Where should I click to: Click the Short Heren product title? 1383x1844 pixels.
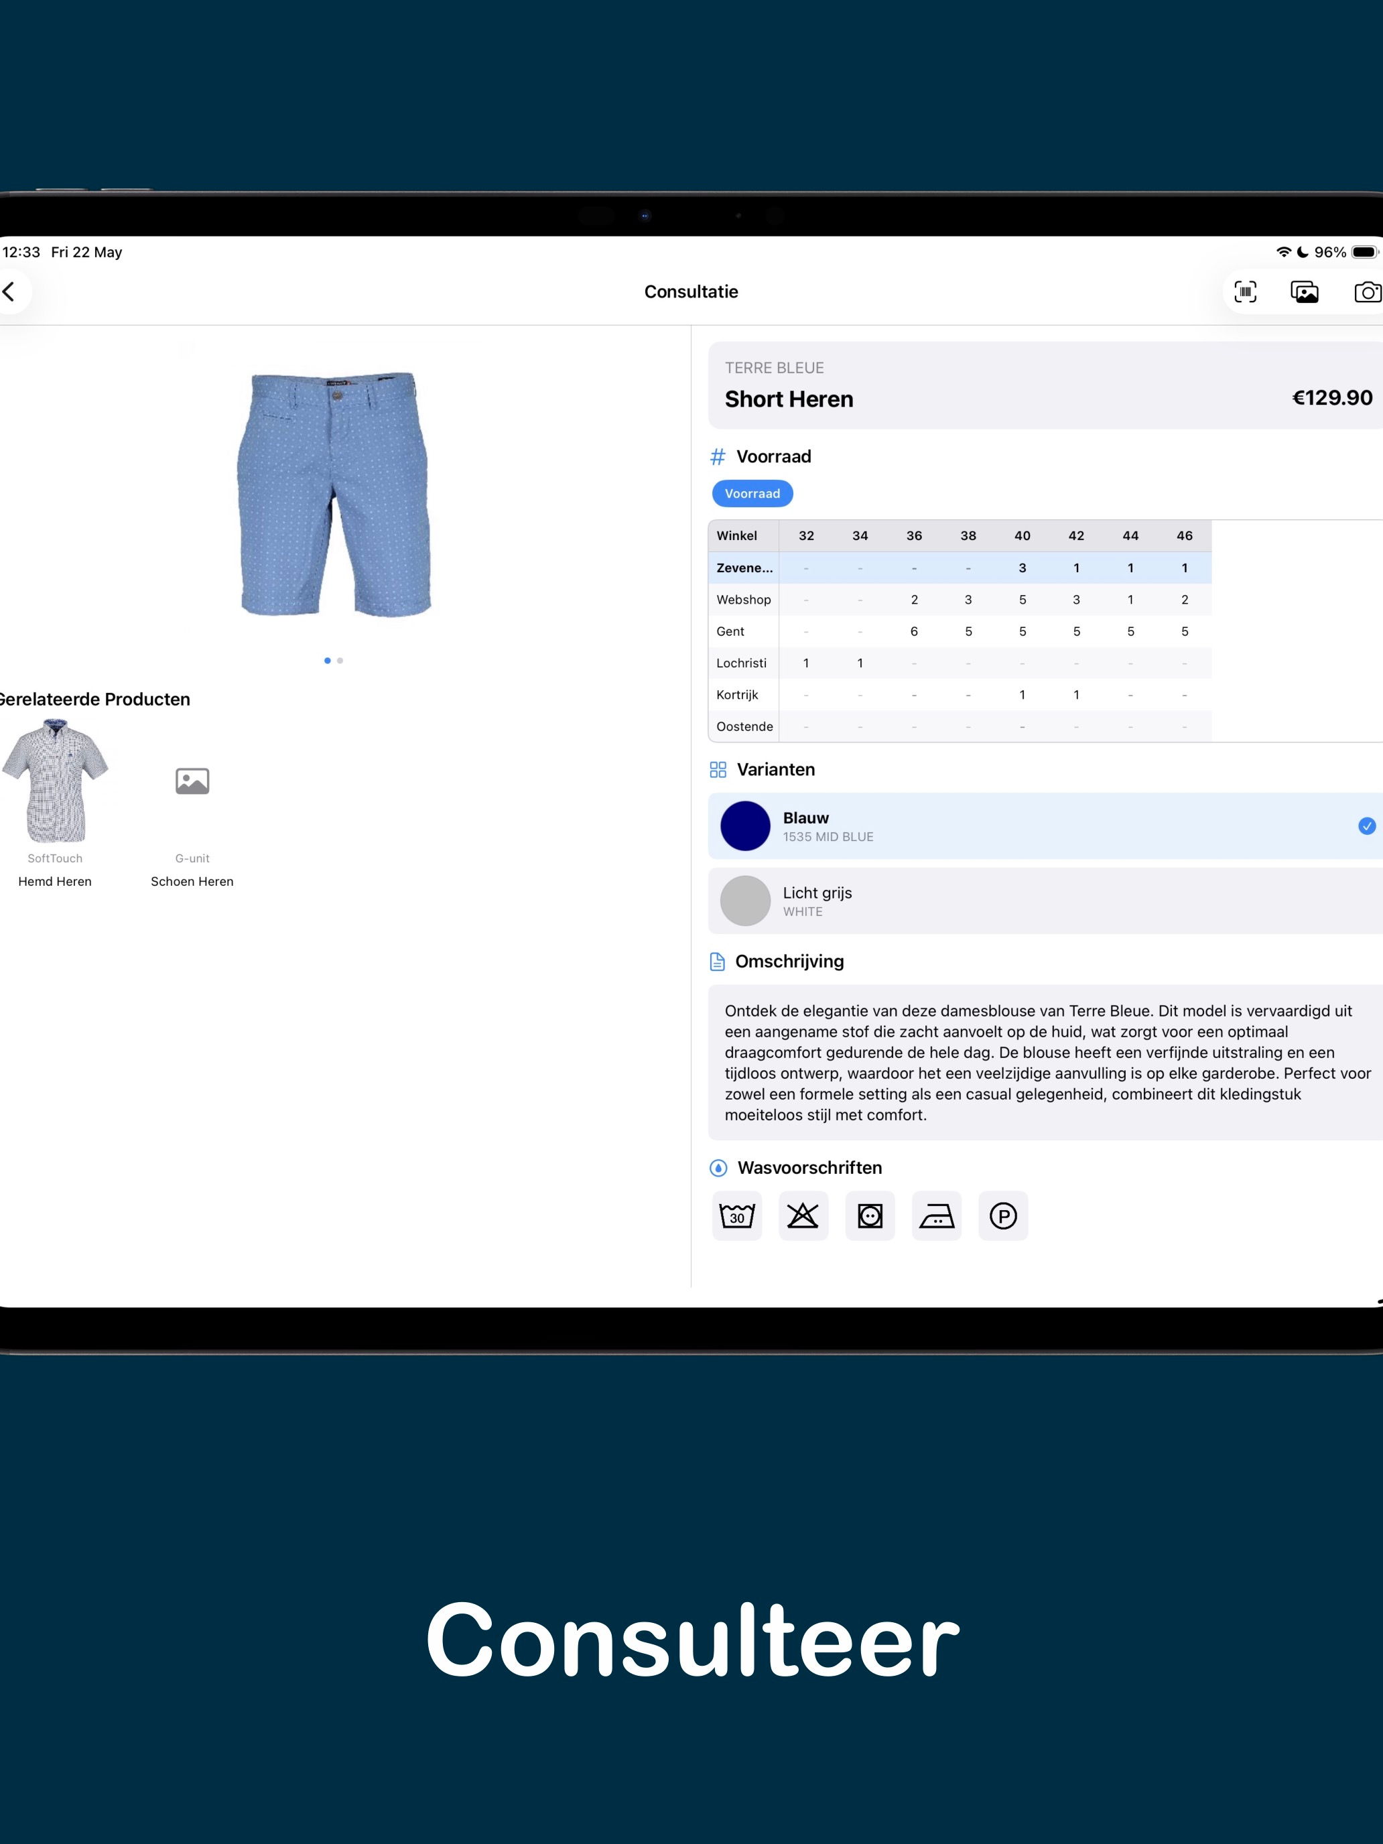(789, 399)
